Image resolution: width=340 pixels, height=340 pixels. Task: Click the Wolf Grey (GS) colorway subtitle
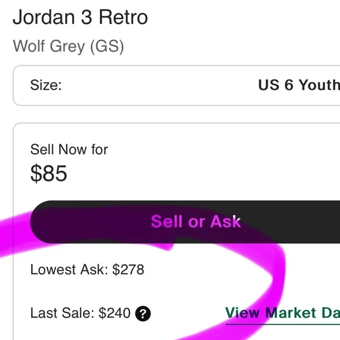pyautogui.click(x=69, y=46)
